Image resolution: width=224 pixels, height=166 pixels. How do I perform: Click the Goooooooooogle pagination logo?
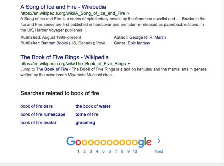(x=109, y=142)
